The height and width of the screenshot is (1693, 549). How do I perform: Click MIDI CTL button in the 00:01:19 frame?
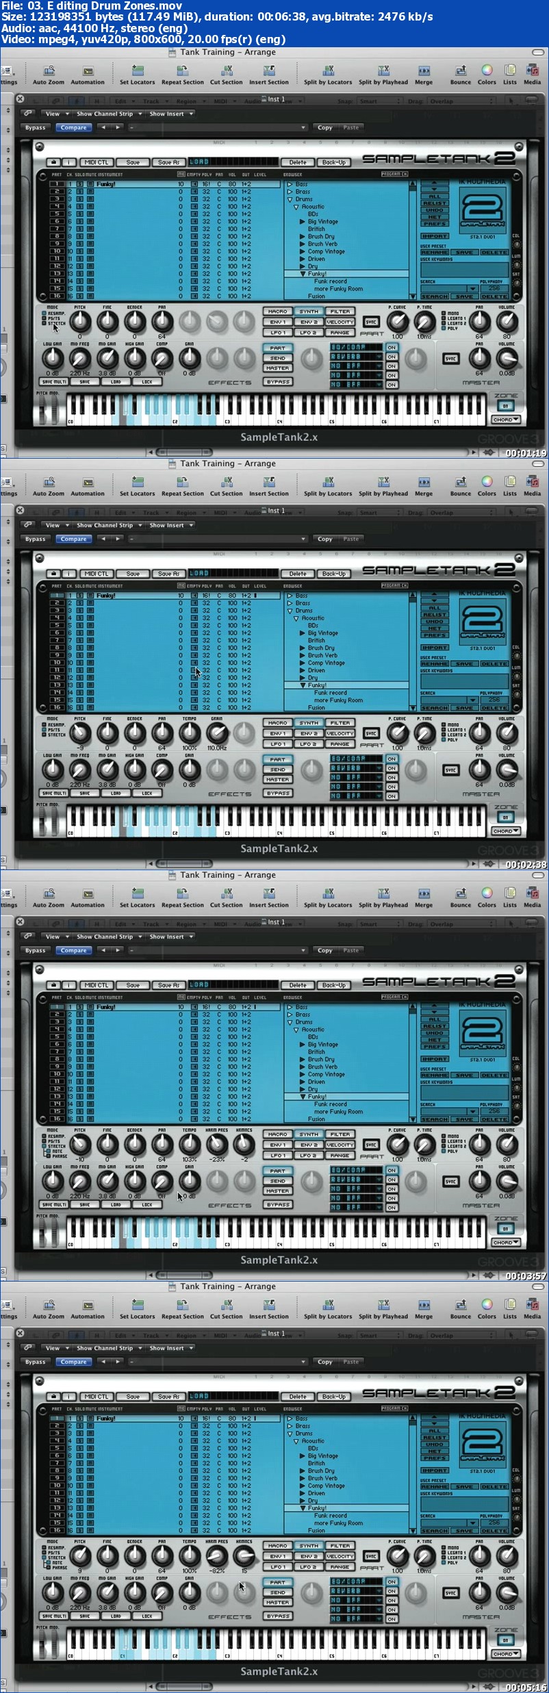coord(97,162)
